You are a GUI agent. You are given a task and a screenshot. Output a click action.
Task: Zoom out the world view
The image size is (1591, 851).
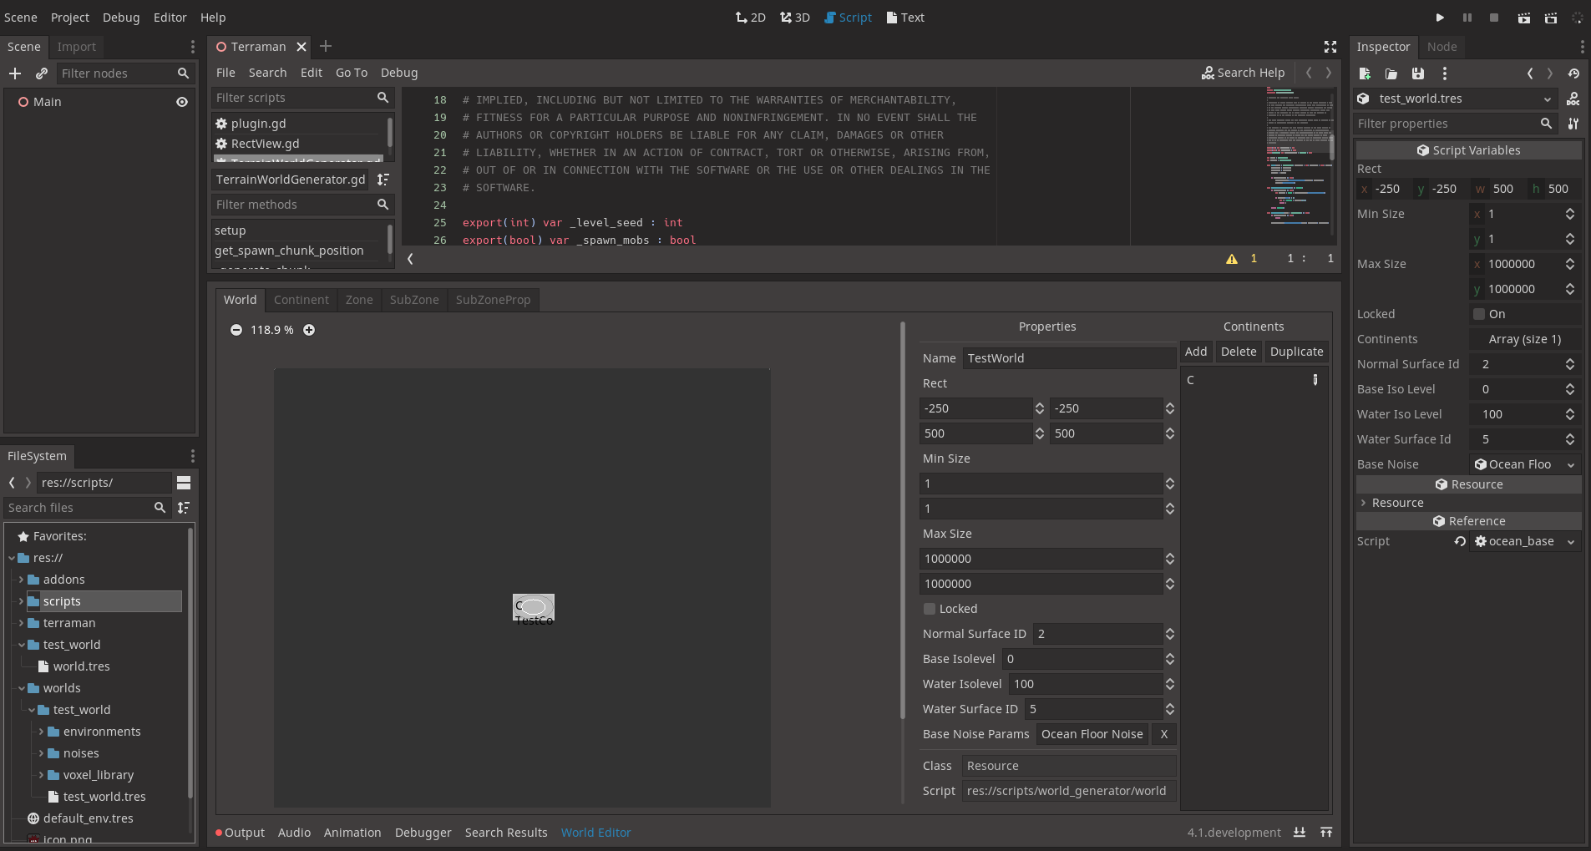pos(236,330)
